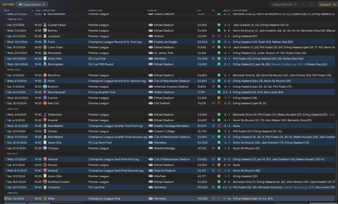
Task: Click the Chelsea club badge
Action: pyautogui.click(x=45, y=148)
